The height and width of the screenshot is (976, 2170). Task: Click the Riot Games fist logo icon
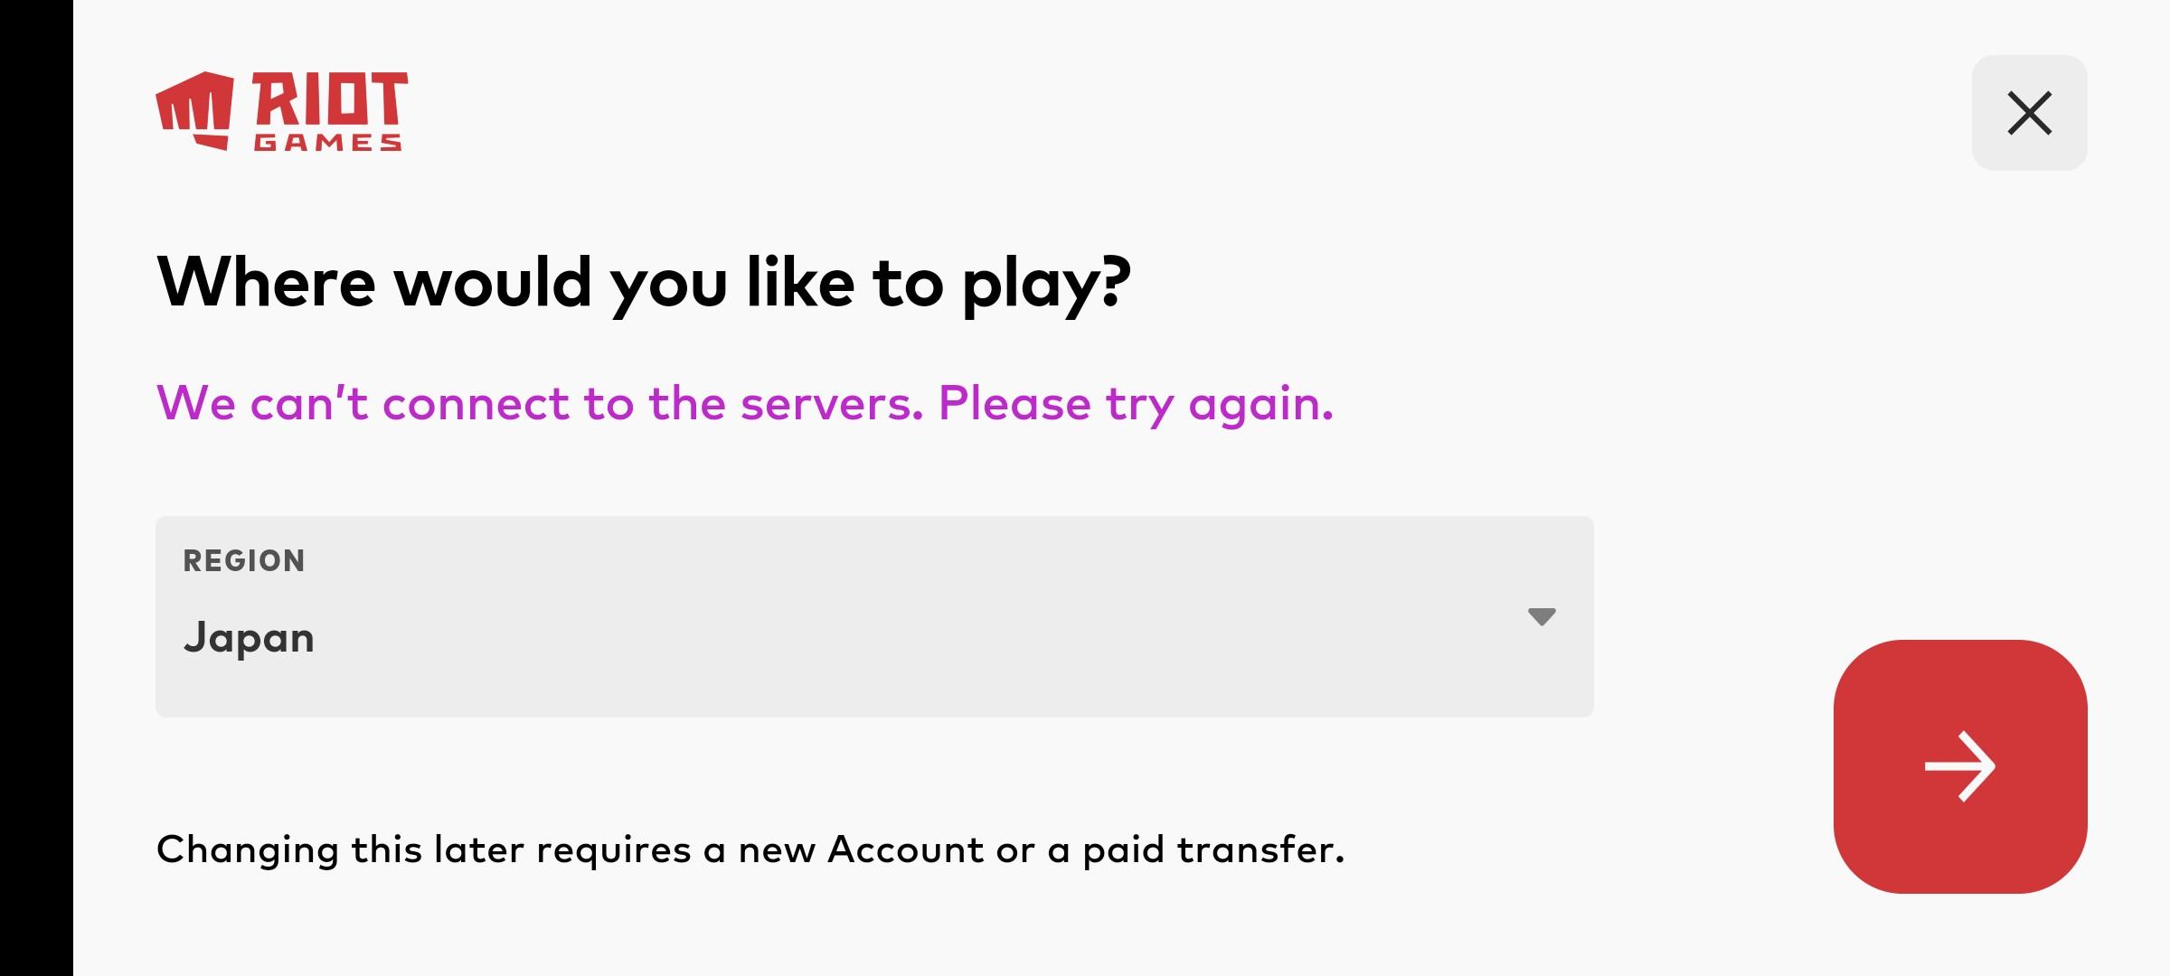click(x=194, y=110)
